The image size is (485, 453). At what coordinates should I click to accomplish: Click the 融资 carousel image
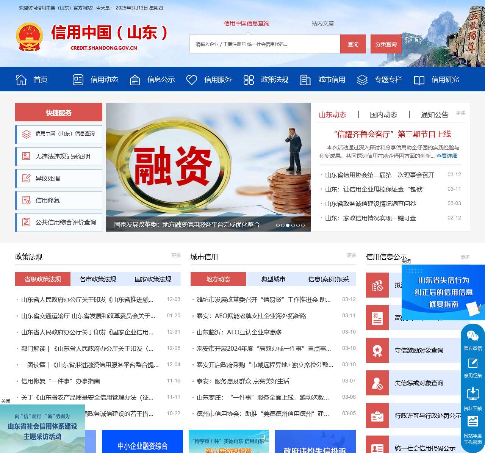tap(208, 167)
